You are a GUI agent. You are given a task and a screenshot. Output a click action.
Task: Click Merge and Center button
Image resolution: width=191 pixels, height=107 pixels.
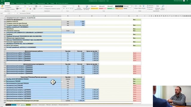(52, 9)
